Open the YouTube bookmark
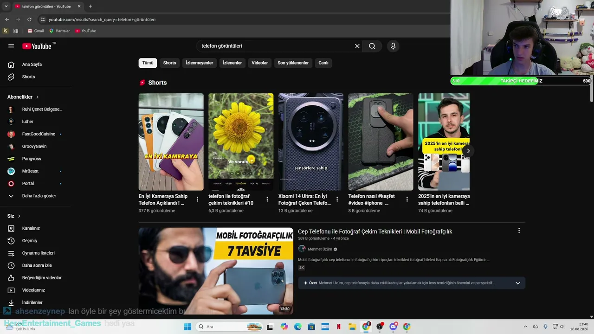The width and height of the screenshot is (594, 334). (85, 31)
